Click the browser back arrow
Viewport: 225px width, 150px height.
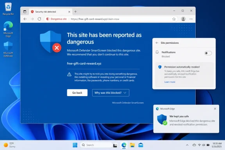coord(25,19)
